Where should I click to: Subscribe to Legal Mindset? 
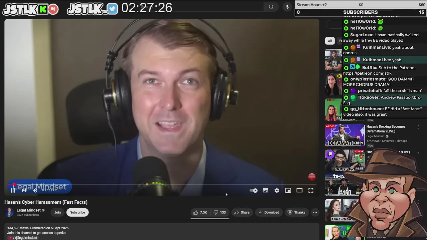77,212
